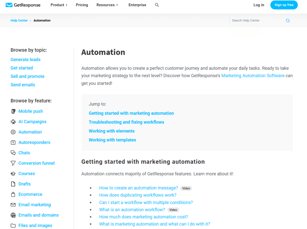Open the Mobile push feature link
The width and height of the screenshot is (307, 229).
[31, 111]
